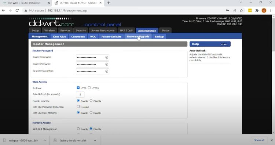Select Disable for Web GUI Management
Screen dimensions: 275x145
pyautogui.click(x=91, y=129)
